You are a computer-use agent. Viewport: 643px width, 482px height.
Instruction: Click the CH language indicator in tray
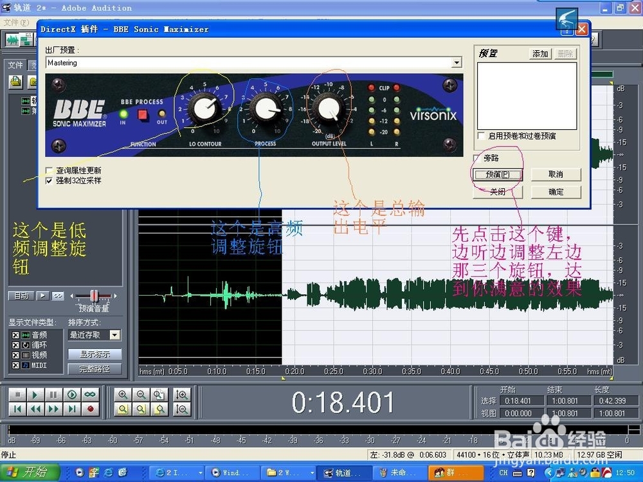point(503,472)
